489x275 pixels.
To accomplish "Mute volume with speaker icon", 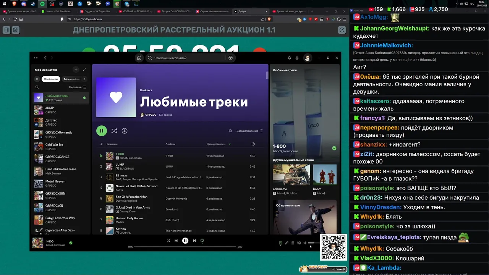I will coord(305,243).
